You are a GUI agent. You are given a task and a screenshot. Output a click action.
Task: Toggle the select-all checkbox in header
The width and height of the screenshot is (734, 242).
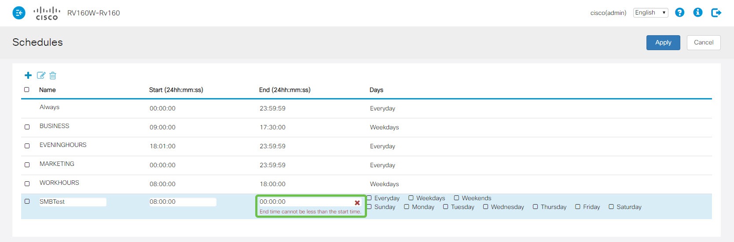[27, 89]
